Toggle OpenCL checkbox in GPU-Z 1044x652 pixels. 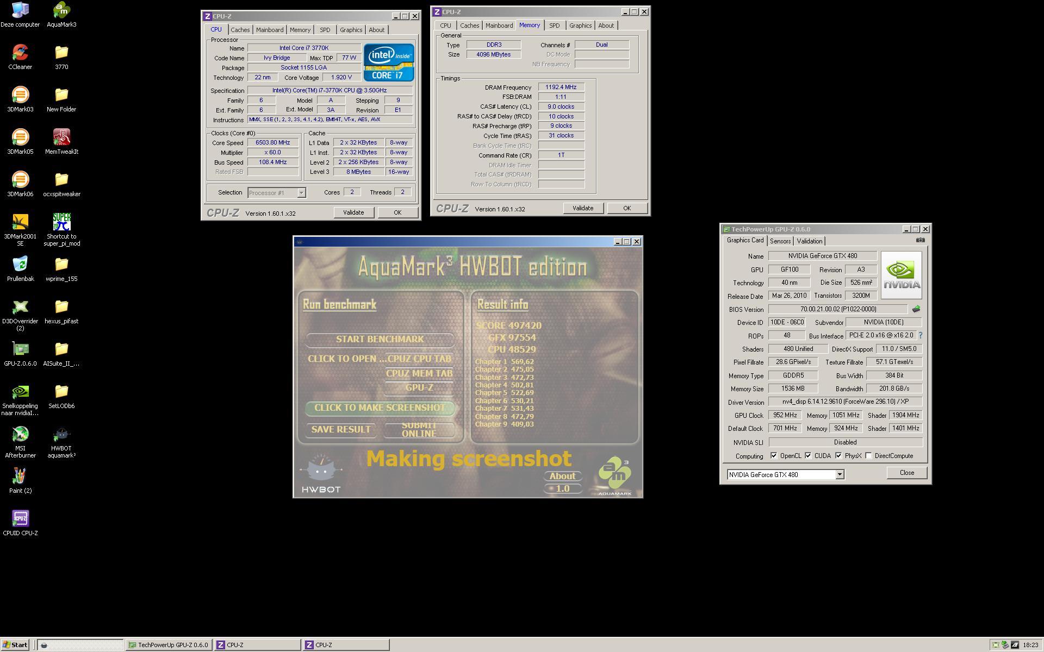774,456
